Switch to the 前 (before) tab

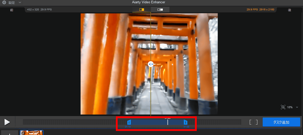click(12, 10)
